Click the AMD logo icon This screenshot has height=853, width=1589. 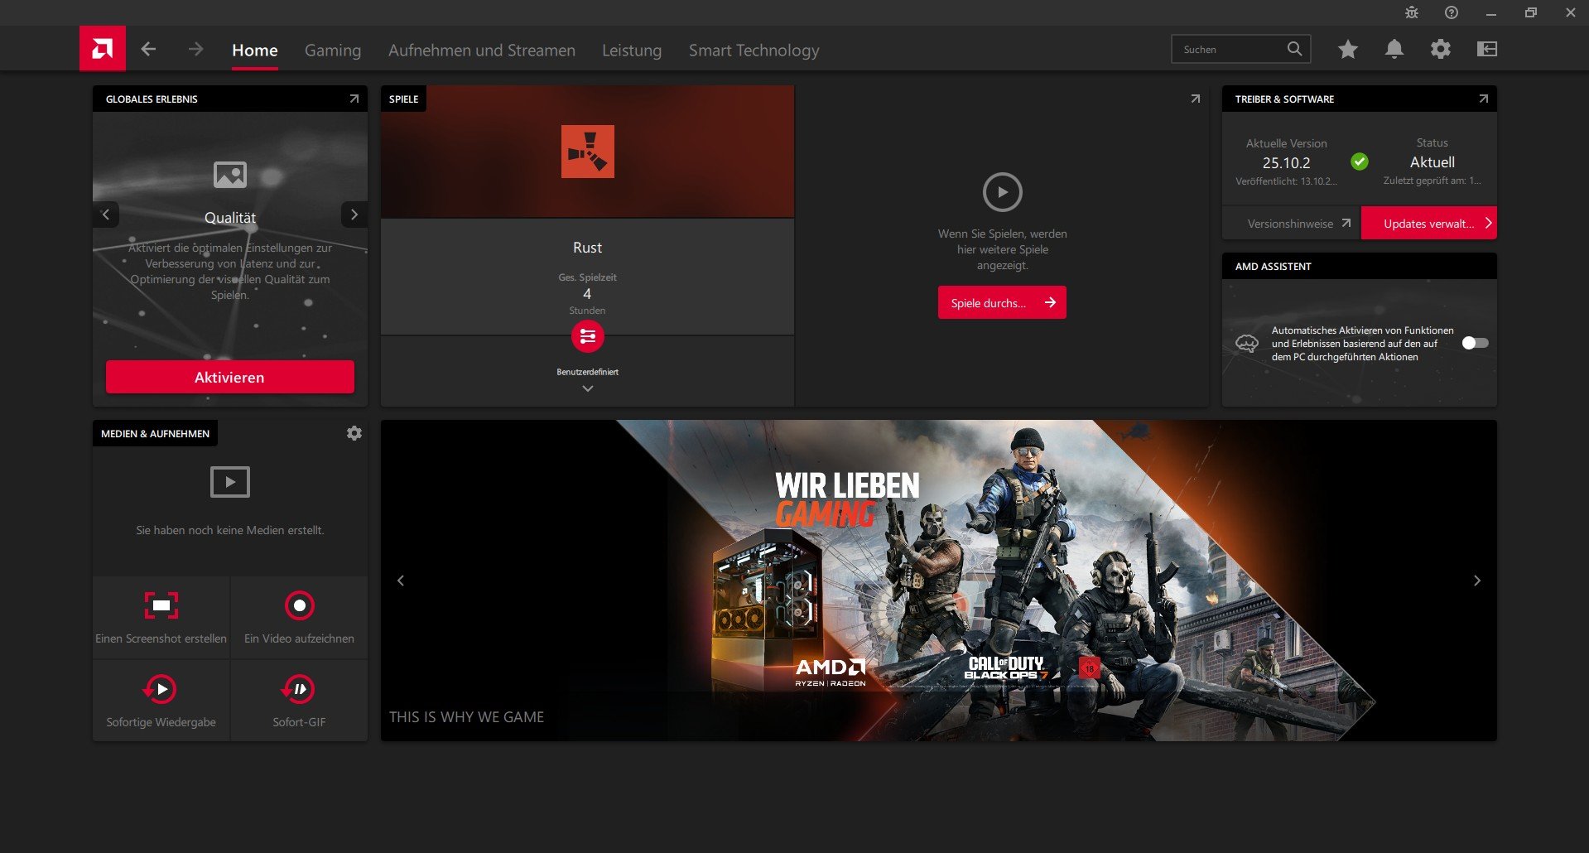tap(103, 49)
